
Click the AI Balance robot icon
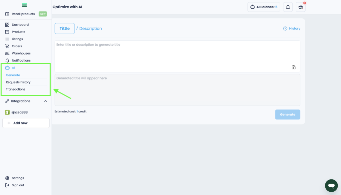[253, 7]
